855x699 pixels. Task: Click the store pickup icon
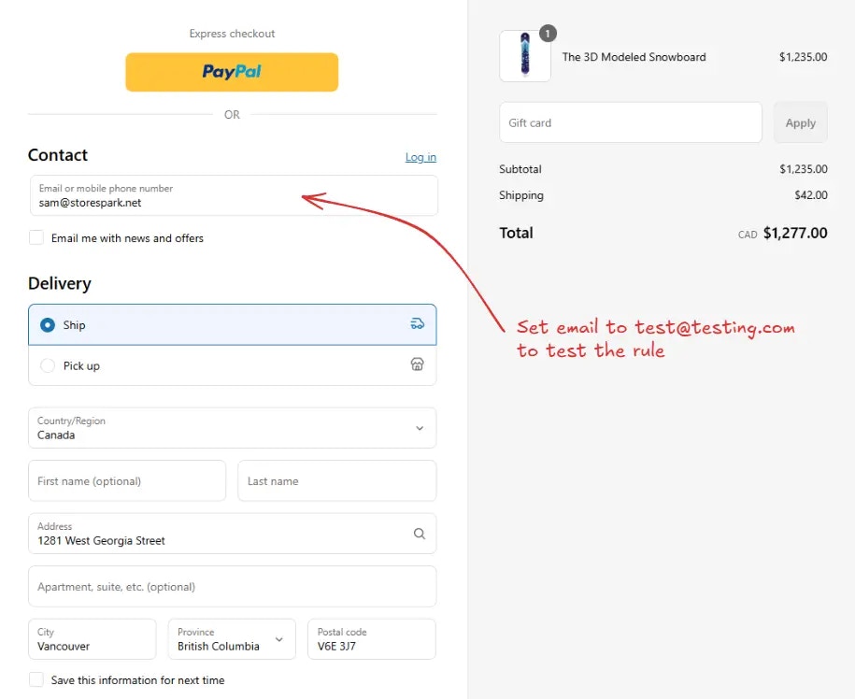click(417, 364)
